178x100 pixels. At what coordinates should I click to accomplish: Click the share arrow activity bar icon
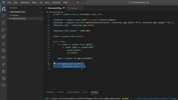tap(4, 64)
